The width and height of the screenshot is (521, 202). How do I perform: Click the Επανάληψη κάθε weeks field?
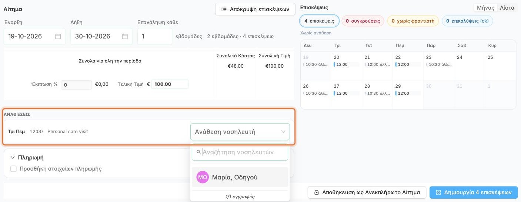click(x=155, y=36)
